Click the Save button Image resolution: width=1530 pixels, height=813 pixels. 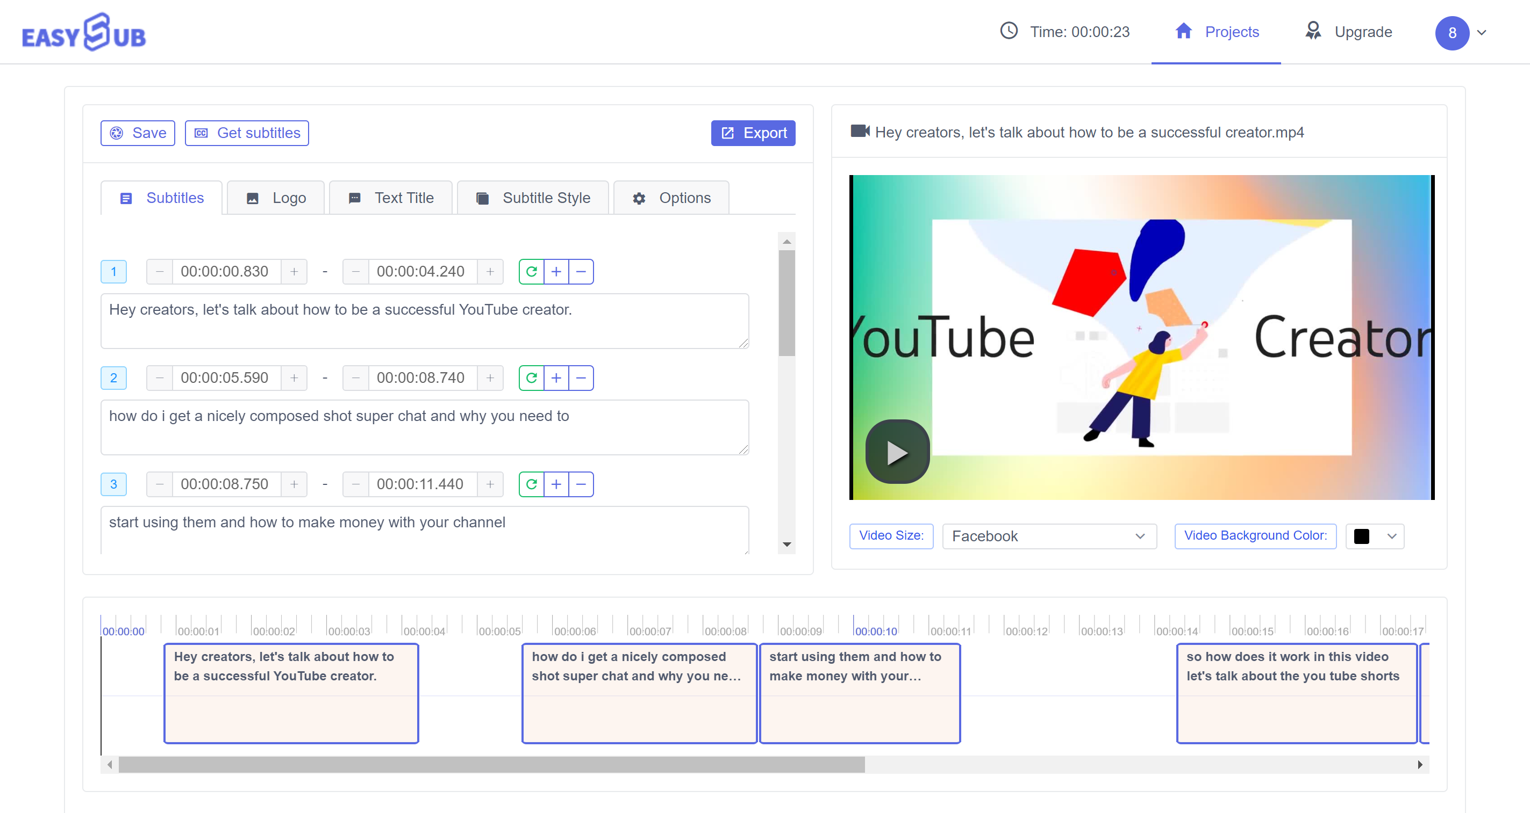pyautogui.click(x=138, y=133)
